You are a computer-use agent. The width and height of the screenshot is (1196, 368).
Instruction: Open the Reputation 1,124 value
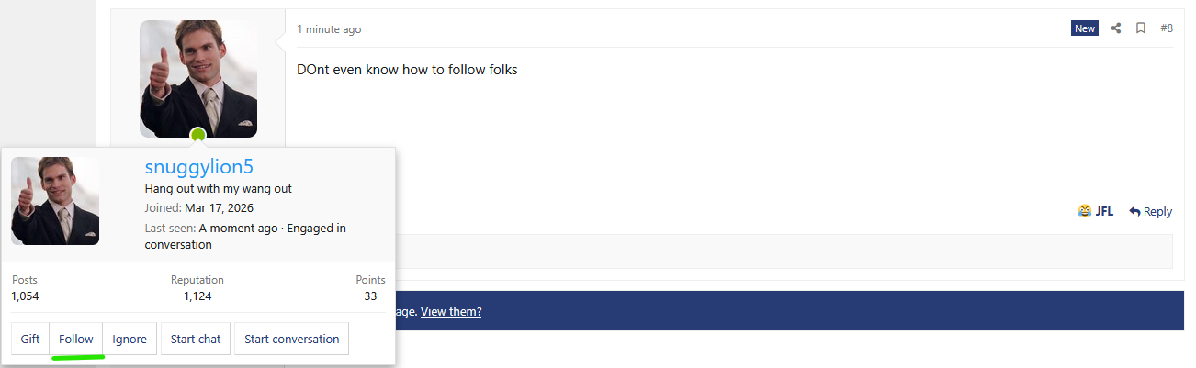point(197,296)
